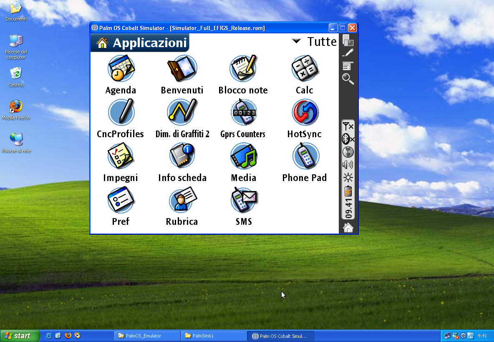The image size is (494, 342).
Task: Open the Agenda calendar app icon
Action: (x=121, y=69)
